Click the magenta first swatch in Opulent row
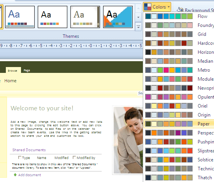The width and height of the screenshot is (214, 182). 148,97
